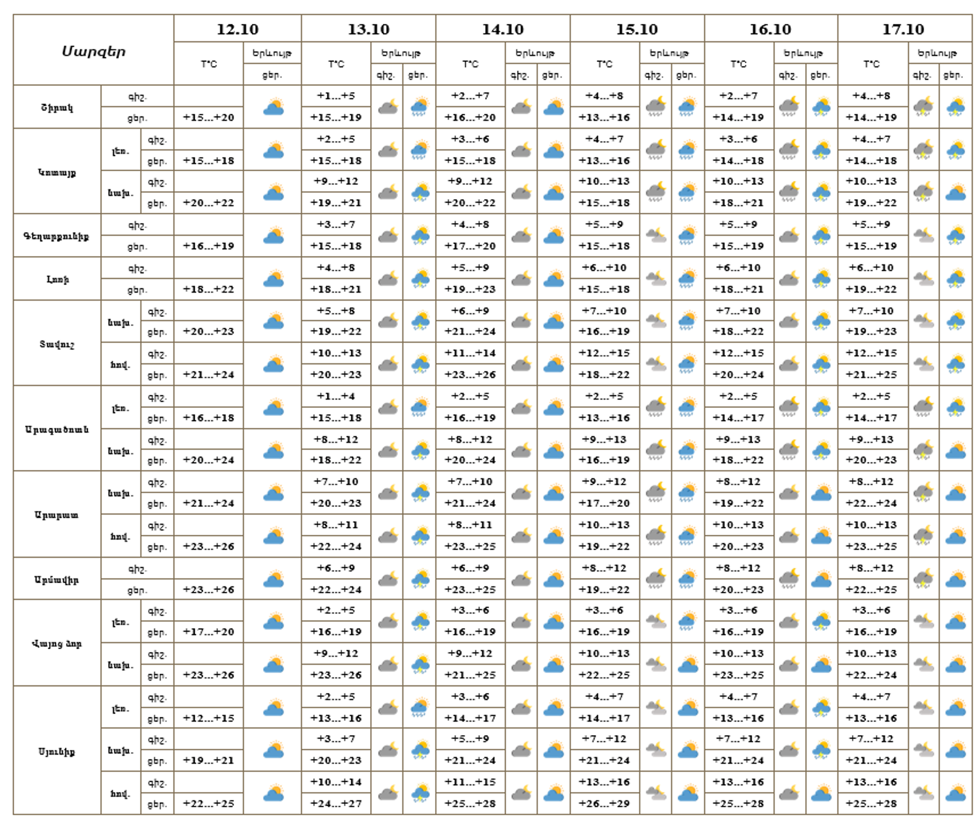Image resolution: width=976 pixels, height=825 pixels.
Task: Click Գեղարքունիք 15.10 night weather icon
Action: coord(656,236)
